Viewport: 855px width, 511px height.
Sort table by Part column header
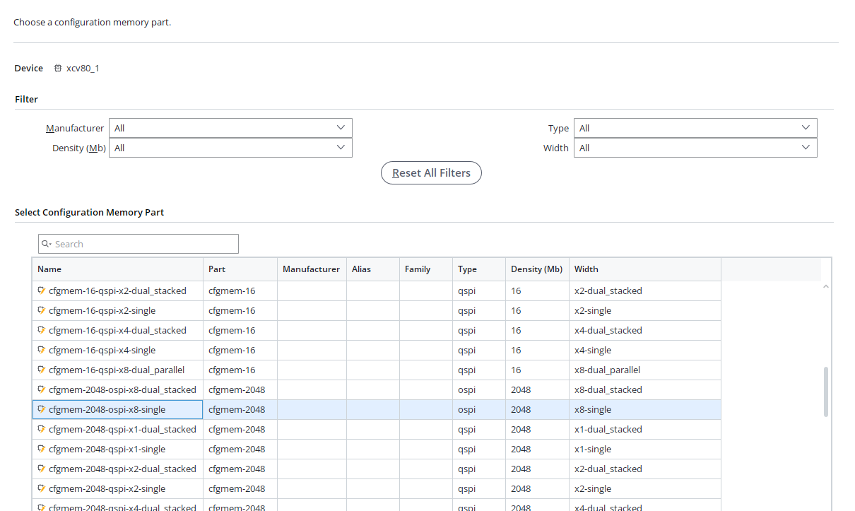pos(240,269)
